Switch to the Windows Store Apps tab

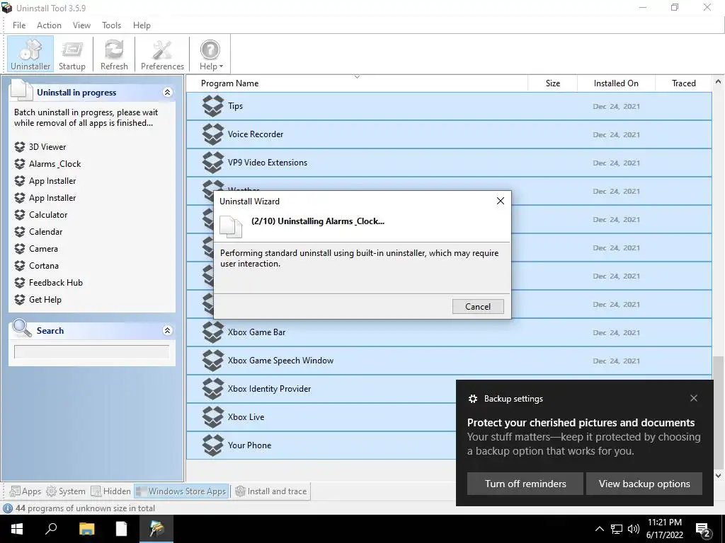click(x=181, y=491)
